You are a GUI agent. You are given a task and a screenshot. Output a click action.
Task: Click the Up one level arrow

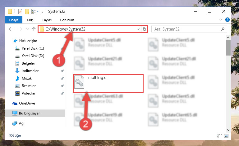[x=34, y=29]
